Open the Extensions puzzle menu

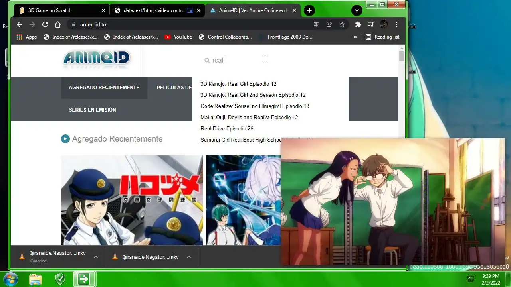coord(358,24)
